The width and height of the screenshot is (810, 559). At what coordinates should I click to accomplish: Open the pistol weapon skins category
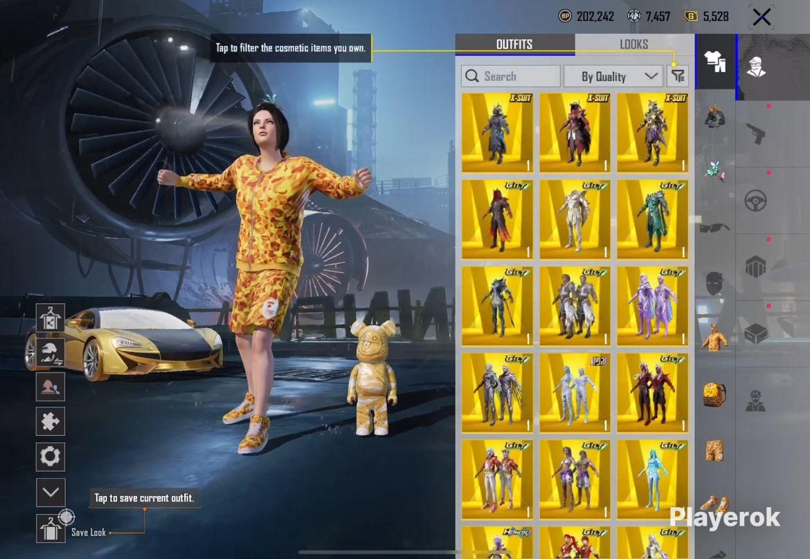point(756,134)
